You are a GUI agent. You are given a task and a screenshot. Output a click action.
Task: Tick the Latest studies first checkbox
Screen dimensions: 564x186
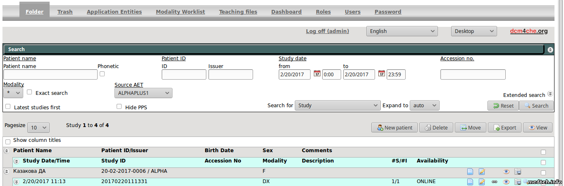[8, 107]
